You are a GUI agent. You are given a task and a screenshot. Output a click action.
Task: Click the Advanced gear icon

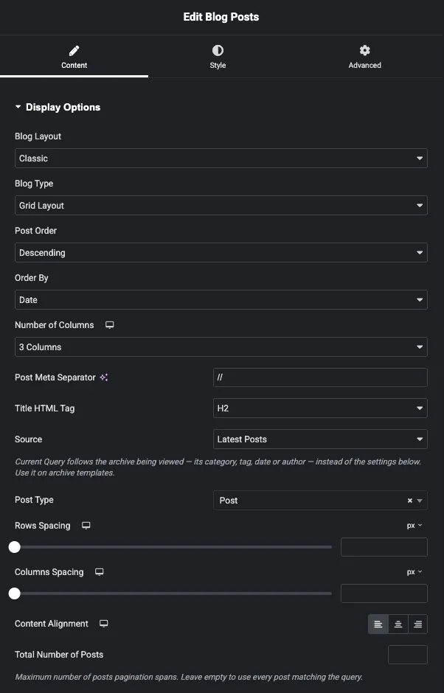pos(365,50)
